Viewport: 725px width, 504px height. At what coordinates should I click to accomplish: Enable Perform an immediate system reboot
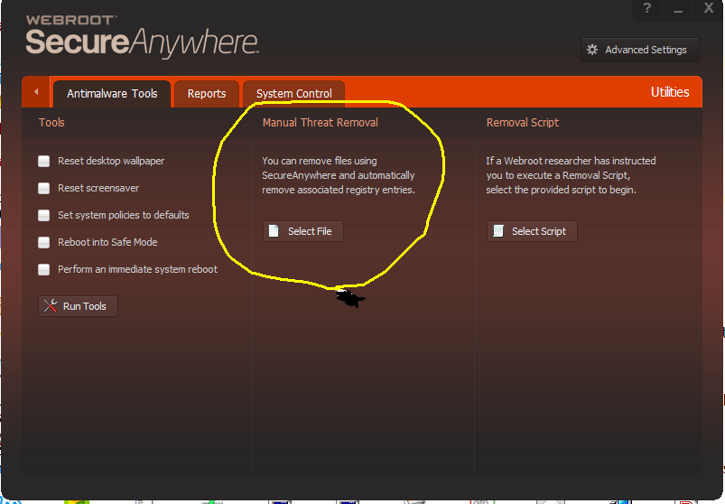pos(44,269)
